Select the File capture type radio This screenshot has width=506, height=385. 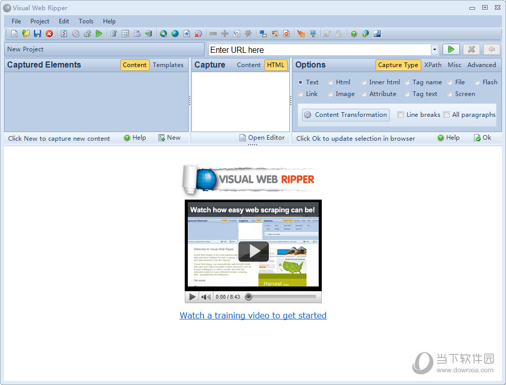(450, 82)
